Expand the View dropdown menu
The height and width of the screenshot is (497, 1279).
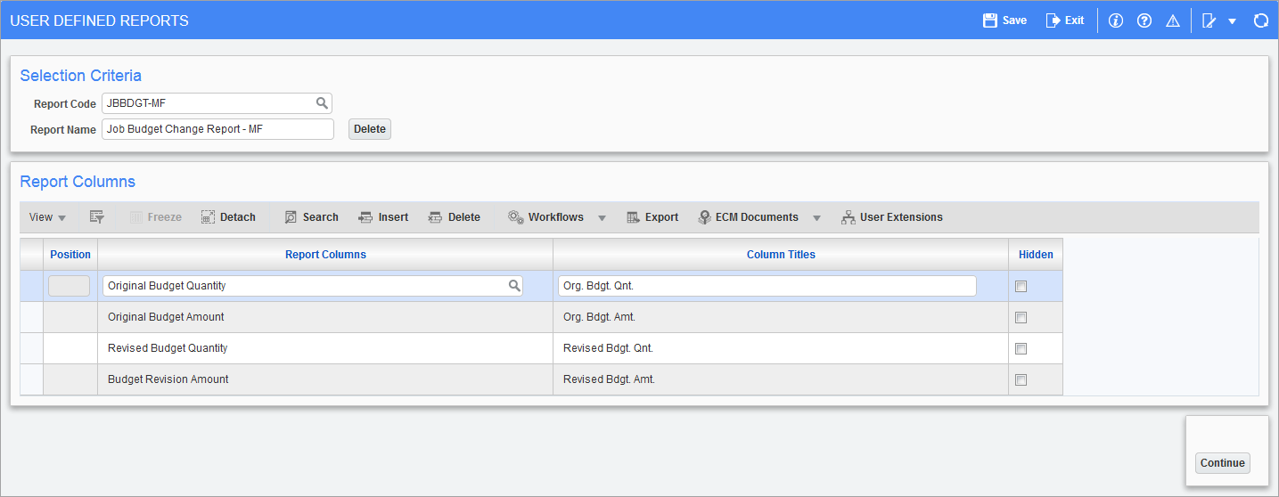tap(48, 217)
